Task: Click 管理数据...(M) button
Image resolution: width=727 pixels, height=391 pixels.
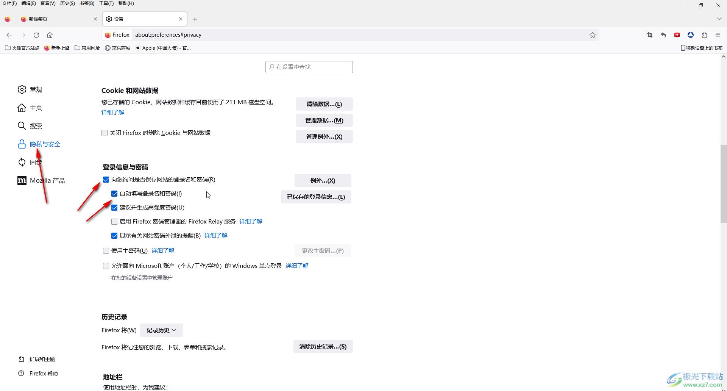Action: pyautogui.click(x=324, y=120)
